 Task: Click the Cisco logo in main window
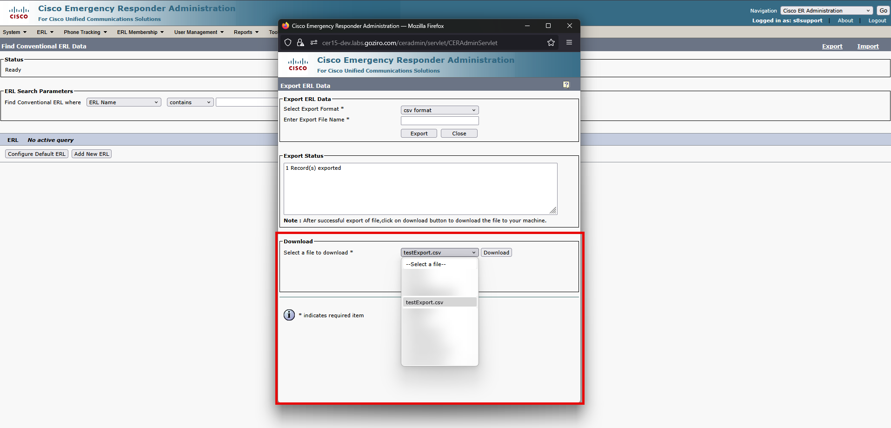coord(19,13)
